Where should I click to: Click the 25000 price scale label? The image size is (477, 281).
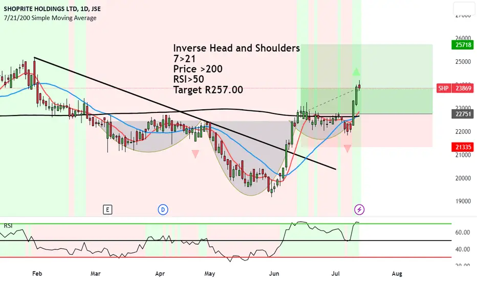click(x=463, y=62)
